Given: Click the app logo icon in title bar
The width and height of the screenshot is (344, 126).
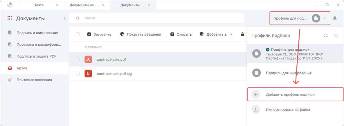Looking at the screenshot, I should coord(9,5).
